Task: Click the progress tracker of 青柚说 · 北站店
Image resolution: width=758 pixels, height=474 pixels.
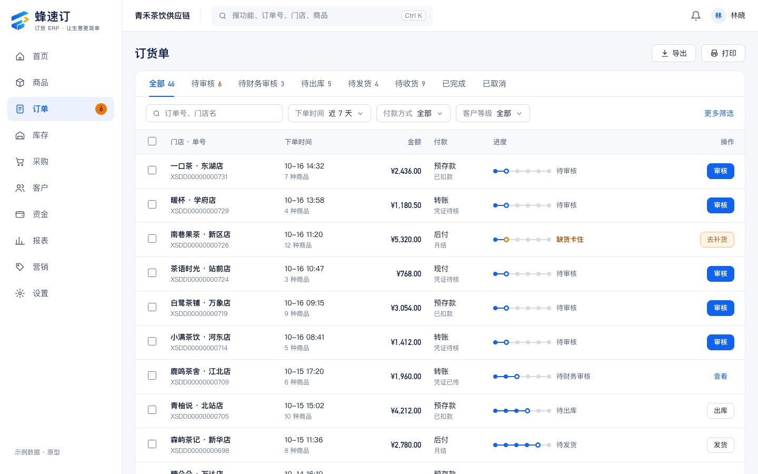Action: point(522,411)
